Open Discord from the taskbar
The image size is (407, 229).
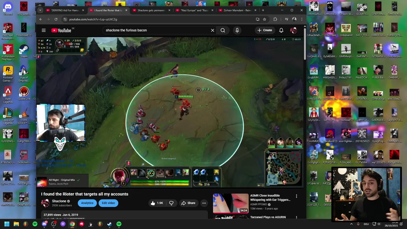pos(44,224)
